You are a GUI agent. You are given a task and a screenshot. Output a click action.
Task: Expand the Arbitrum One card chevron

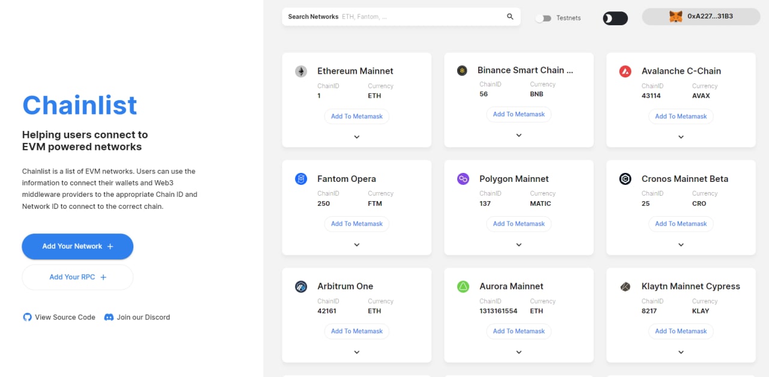pyautogui.click(x=357, y=352)
